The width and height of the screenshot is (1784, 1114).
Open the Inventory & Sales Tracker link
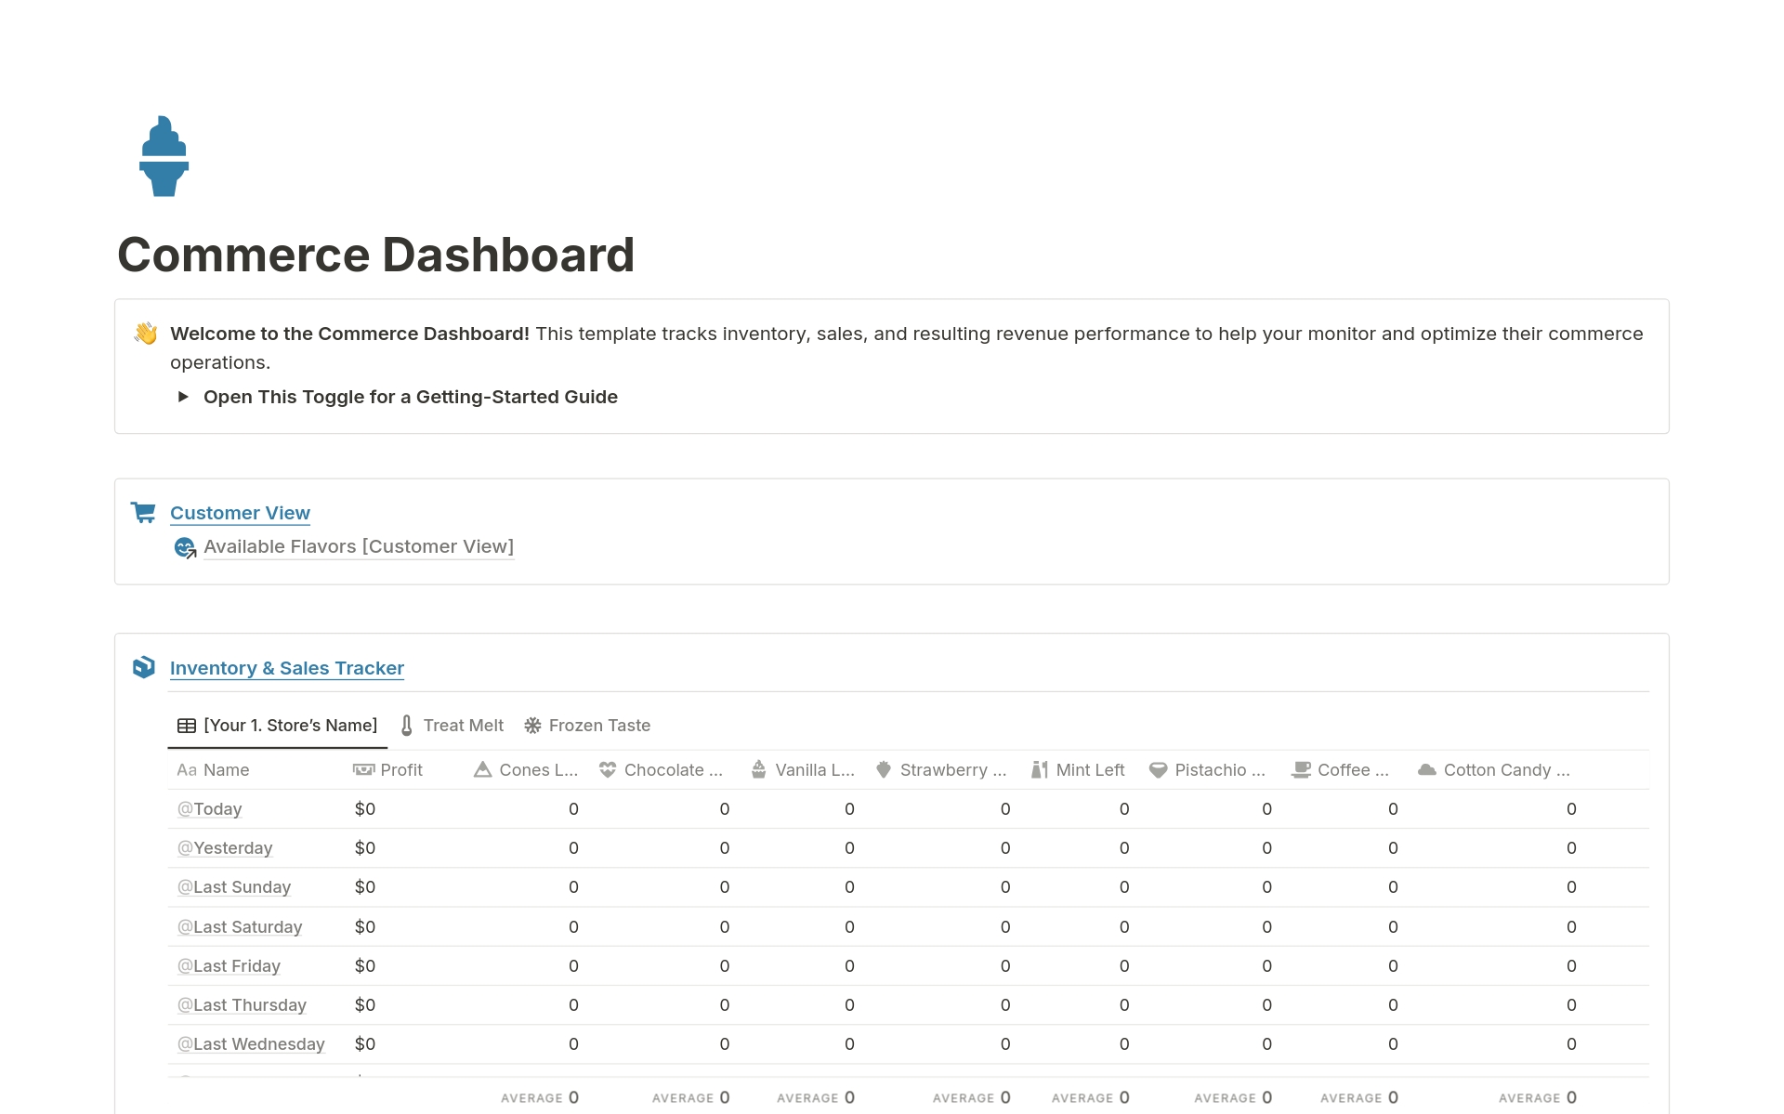(286, 667)
